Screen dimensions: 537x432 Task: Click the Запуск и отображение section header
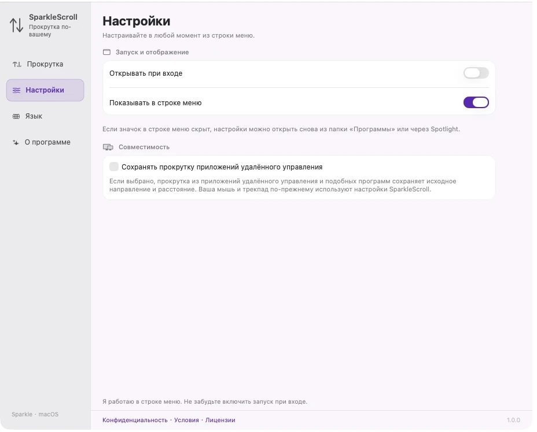(x=152, y=53)
